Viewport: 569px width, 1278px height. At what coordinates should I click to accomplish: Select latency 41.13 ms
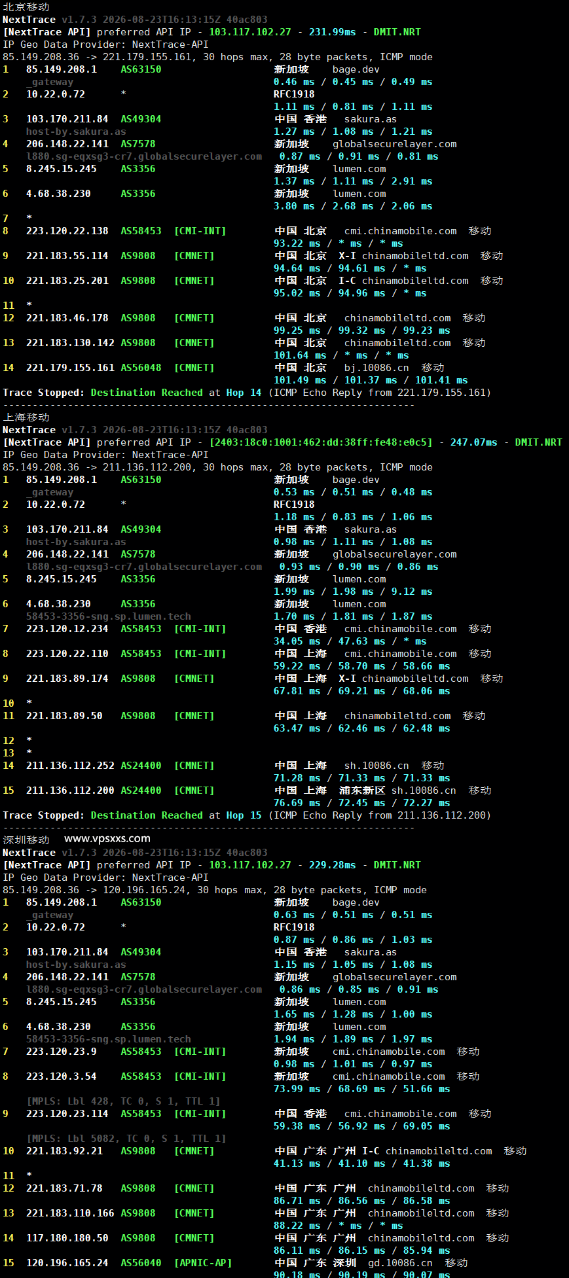tap(297, 1163)
